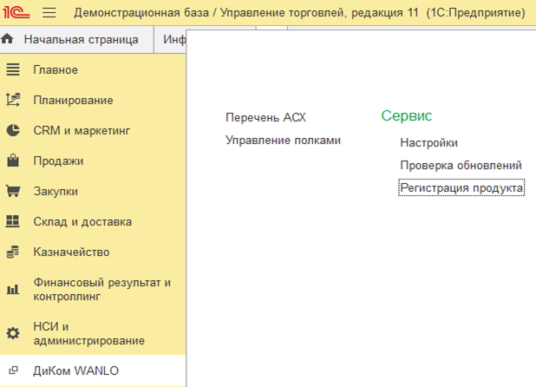536x387 pixels.
Task: Open the main hamburger menu
Action: (x=49, y=13)
